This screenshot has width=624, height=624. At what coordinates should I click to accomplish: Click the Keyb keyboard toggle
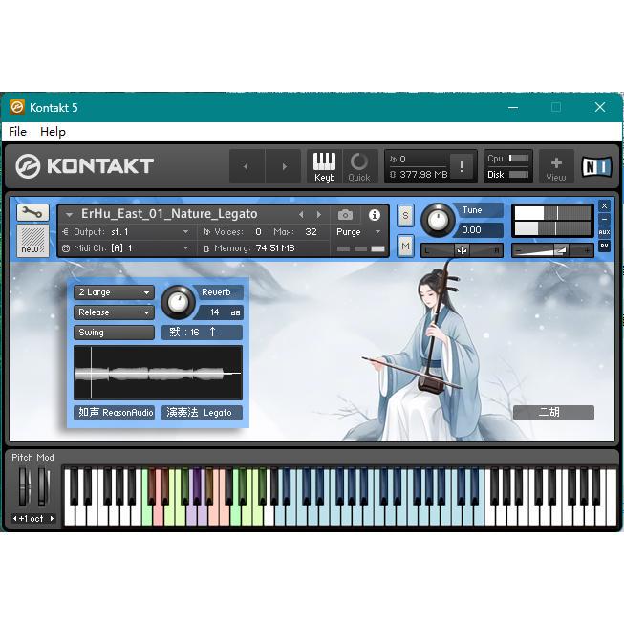(324, 166)
